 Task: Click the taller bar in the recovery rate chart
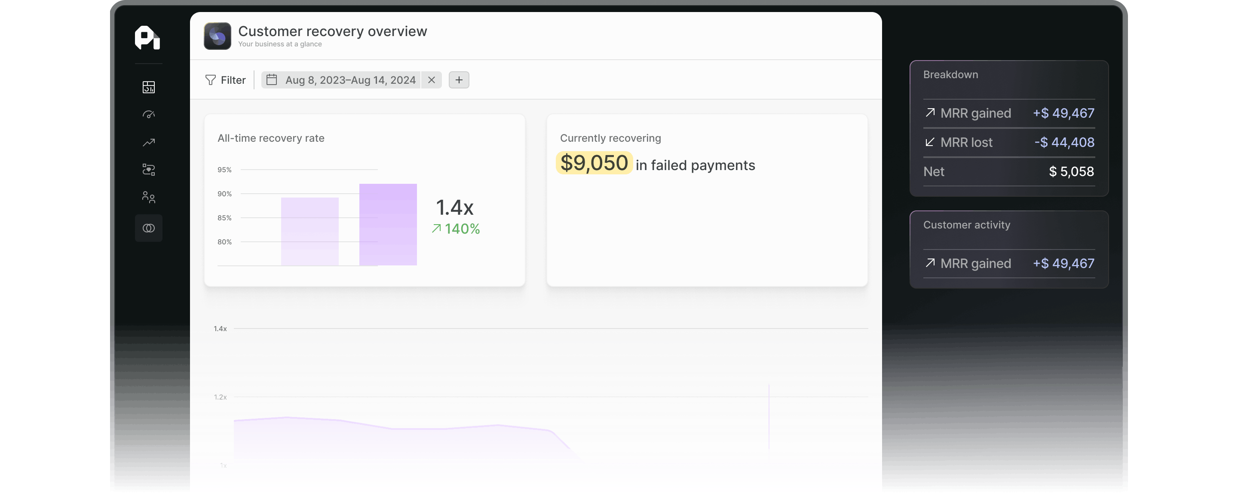coord(387,224)
